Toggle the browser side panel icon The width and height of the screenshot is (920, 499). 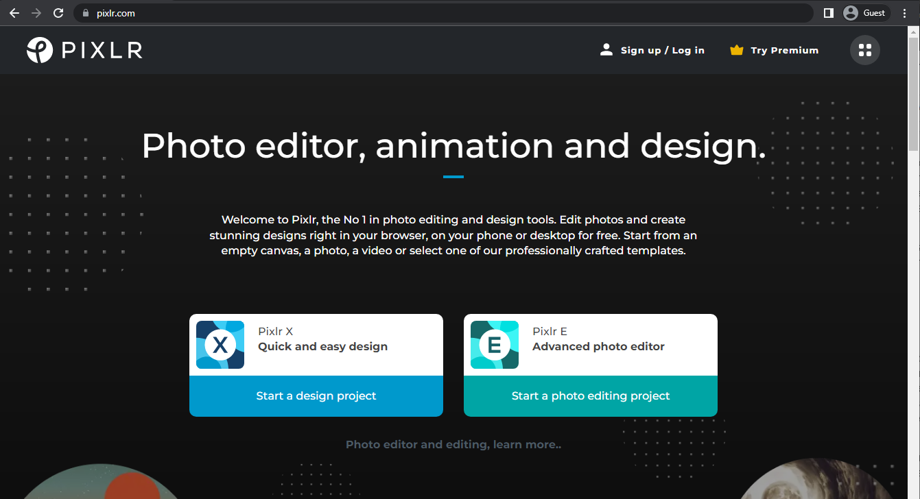[828, 13]
